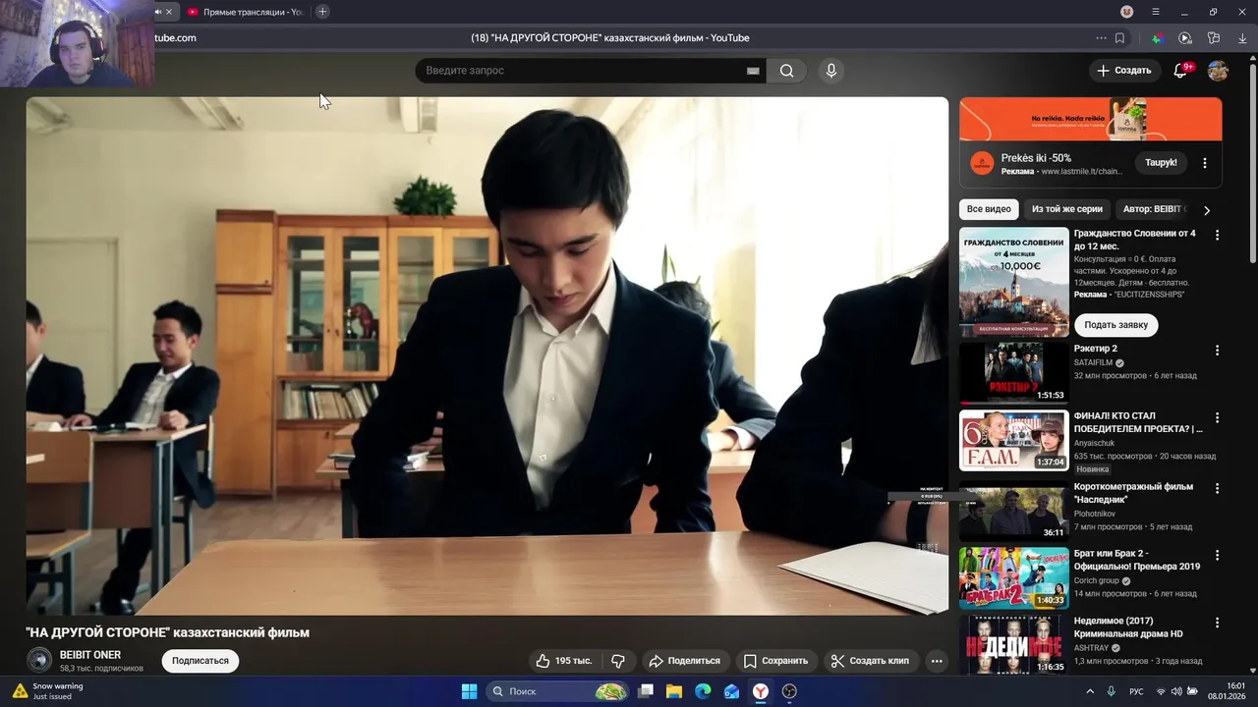
Task: Open Yandex Browser taskbar icon
Action: click(x=761, y=691)
